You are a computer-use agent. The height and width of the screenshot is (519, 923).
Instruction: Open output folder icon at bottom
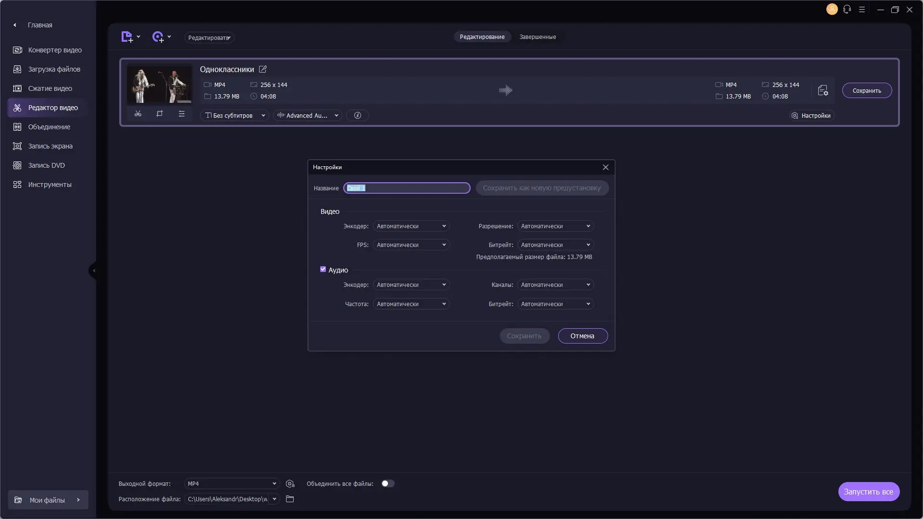click(x=290, y=499)
